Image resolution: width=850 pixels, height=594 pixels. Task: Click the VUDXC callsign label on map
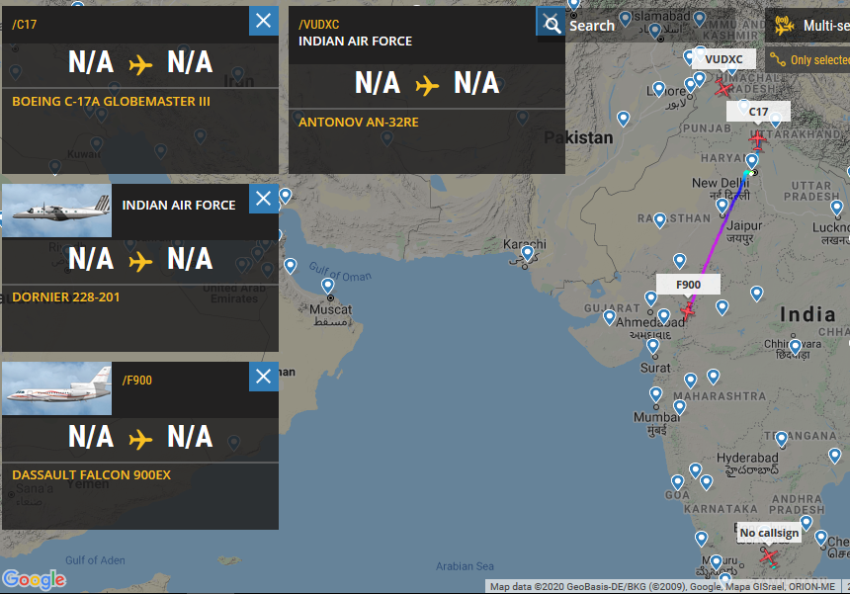point(723,59)
